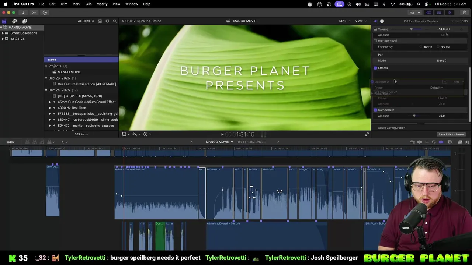Open macOS Control Center icon
The height and width of the screenshot is (265, 472).
(x=427, y=4)
